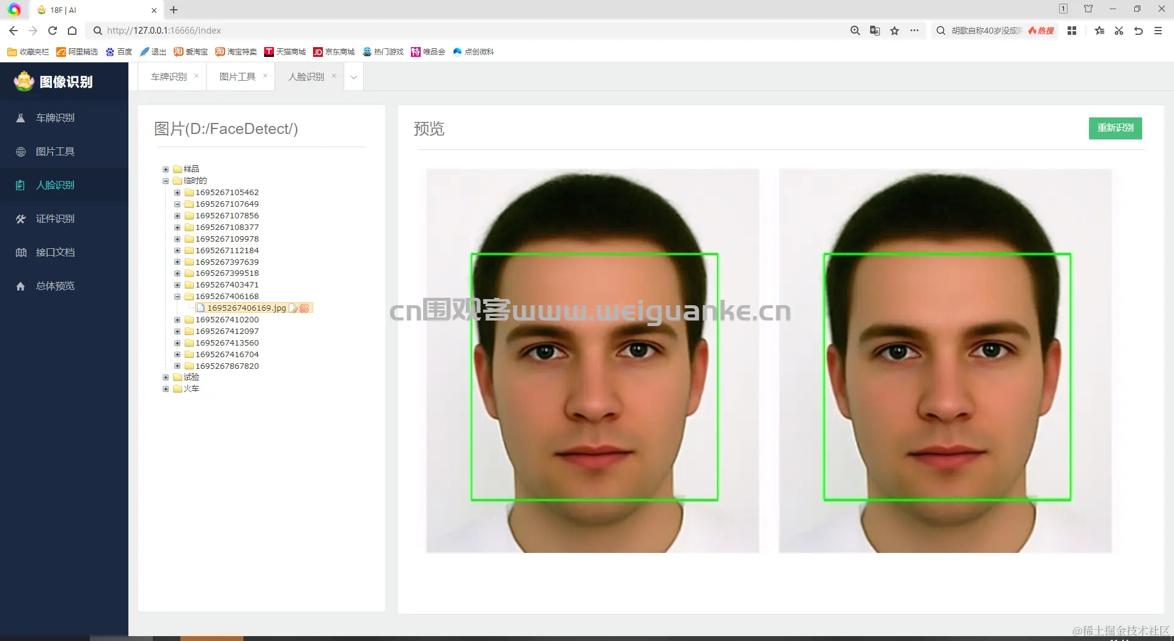Screen dimensions: 1174x641
Task: Open the 京东商城 bookmark
Action: [x=334, y=52]
